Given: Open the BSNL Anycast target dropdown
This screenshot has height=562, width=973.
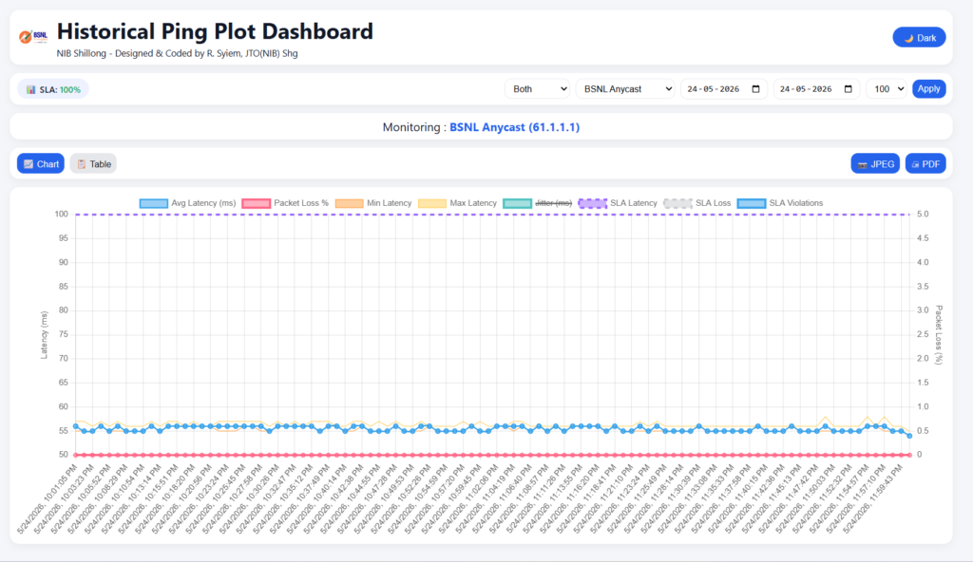Looking at the screenshot, I should click(625, 88).
